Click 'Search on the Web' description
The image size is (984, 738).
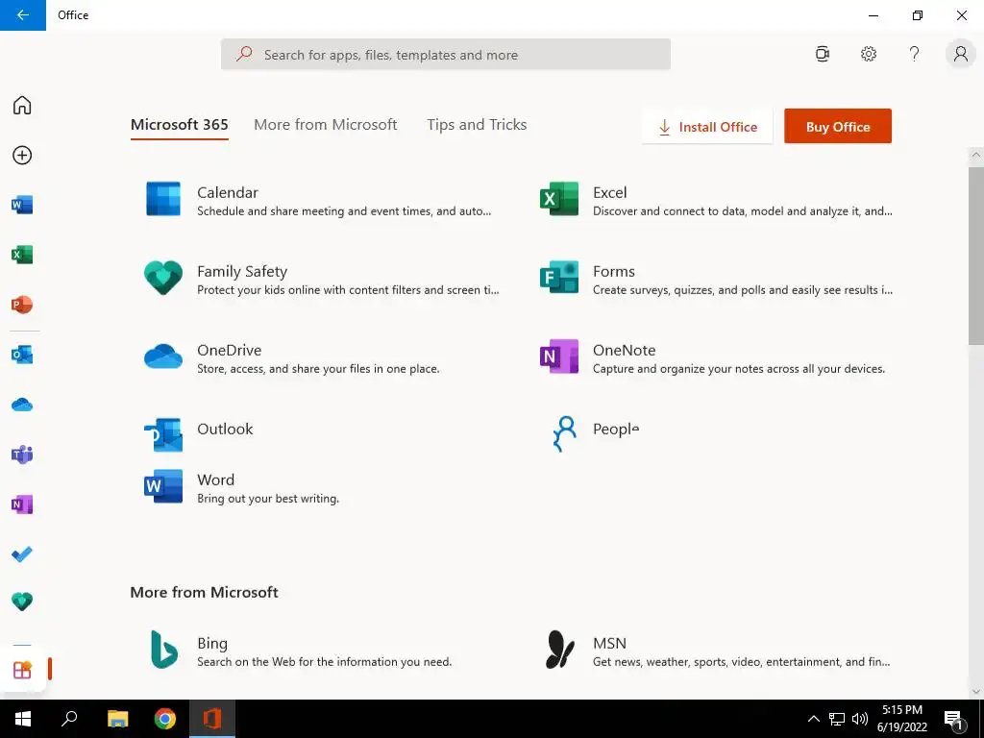[x=324, y=662]
